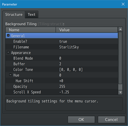Click the vertical scrollbar thumb
The height and width of the screenshot is (126, 128).
(x=120, y=58)
